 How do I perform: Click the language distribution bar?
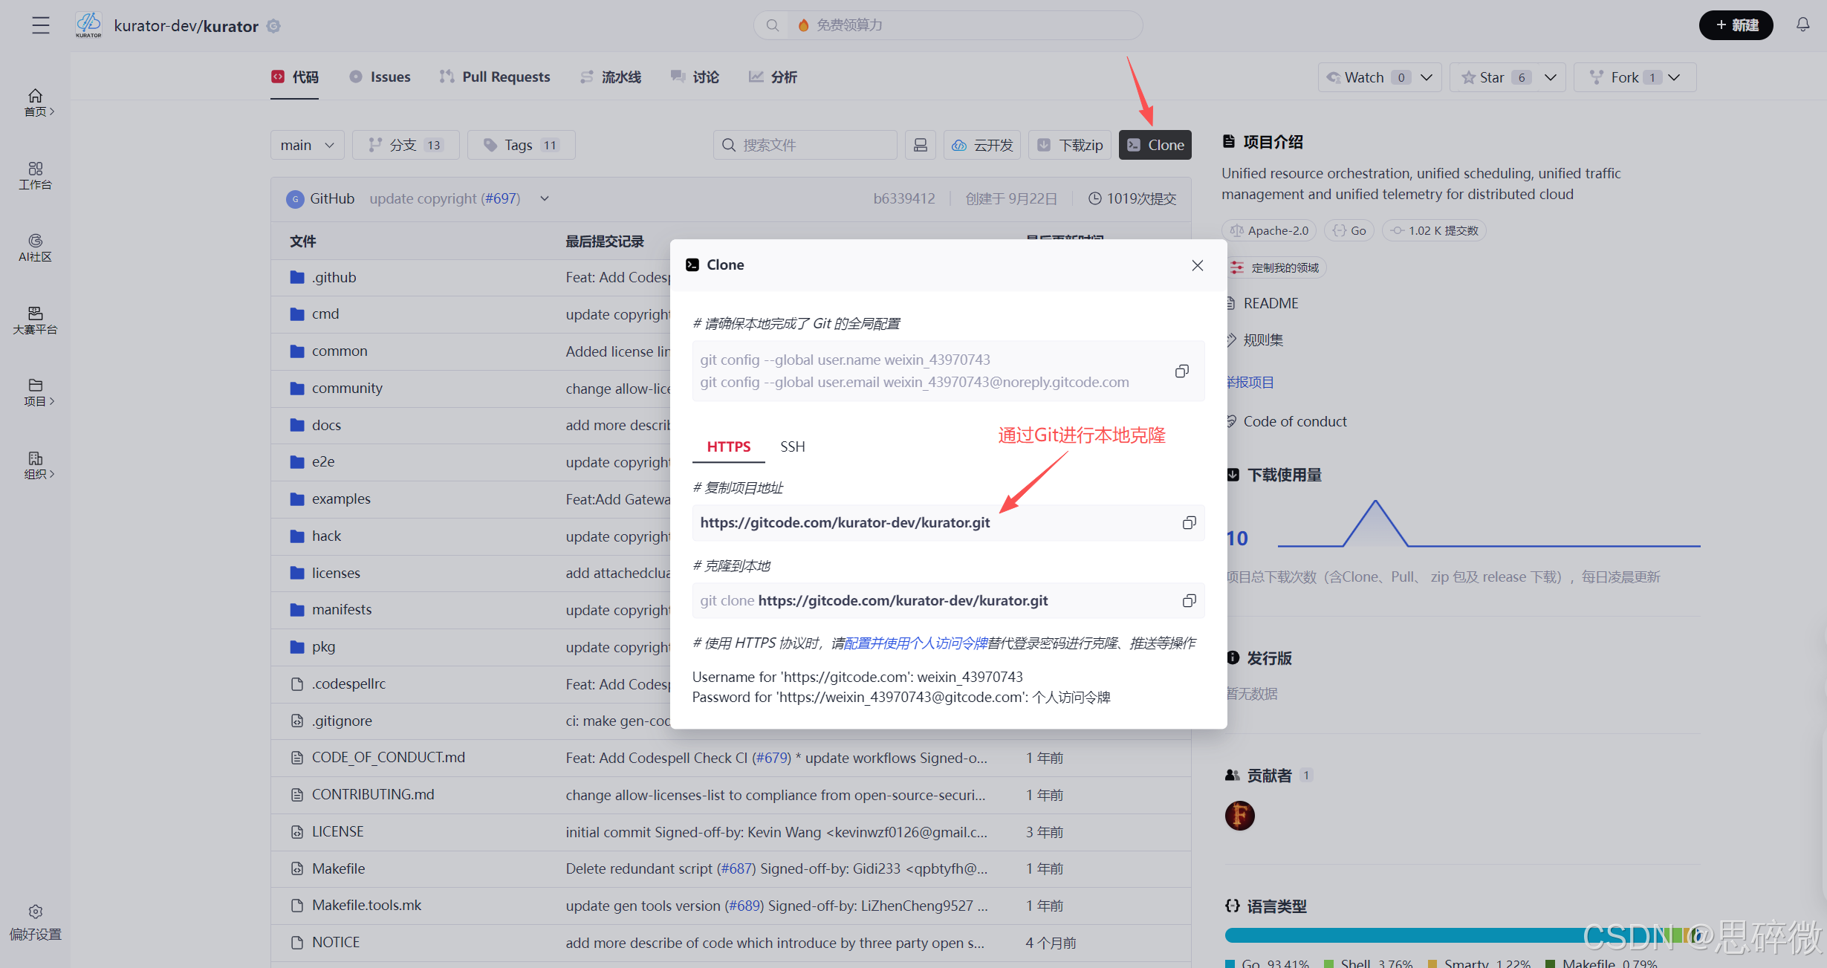[1412, 935]
